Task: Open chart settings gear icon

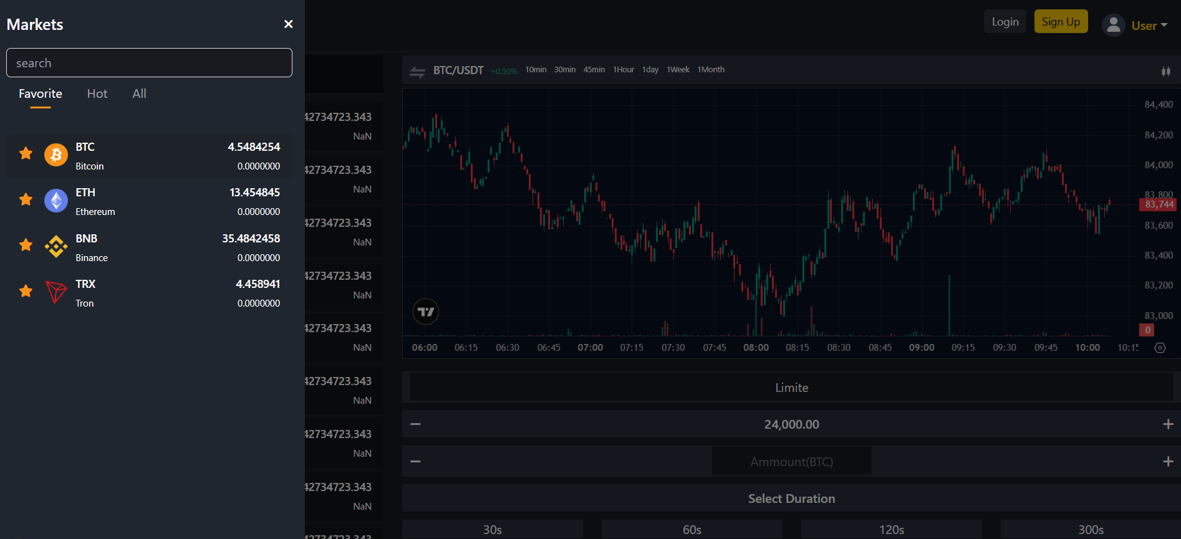Action: pyautogui.click(x=1160, y=348)
